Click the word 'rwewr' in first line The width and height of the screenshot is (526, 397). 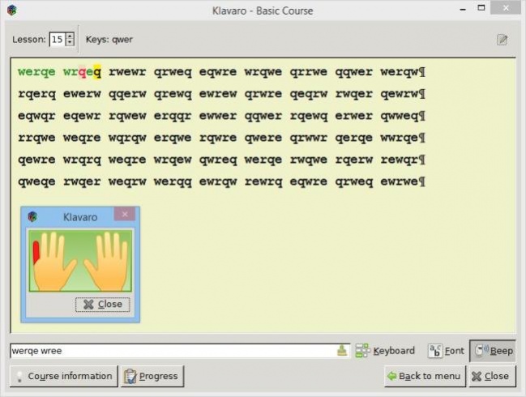(x=127, y=72)
